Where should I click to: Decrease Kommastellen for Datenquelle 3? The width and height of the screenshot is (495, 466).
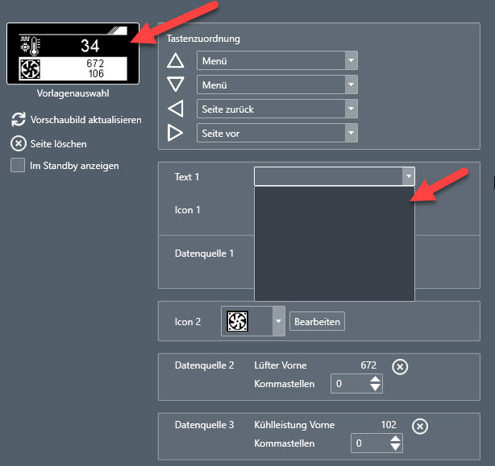[x=395, y=447]
